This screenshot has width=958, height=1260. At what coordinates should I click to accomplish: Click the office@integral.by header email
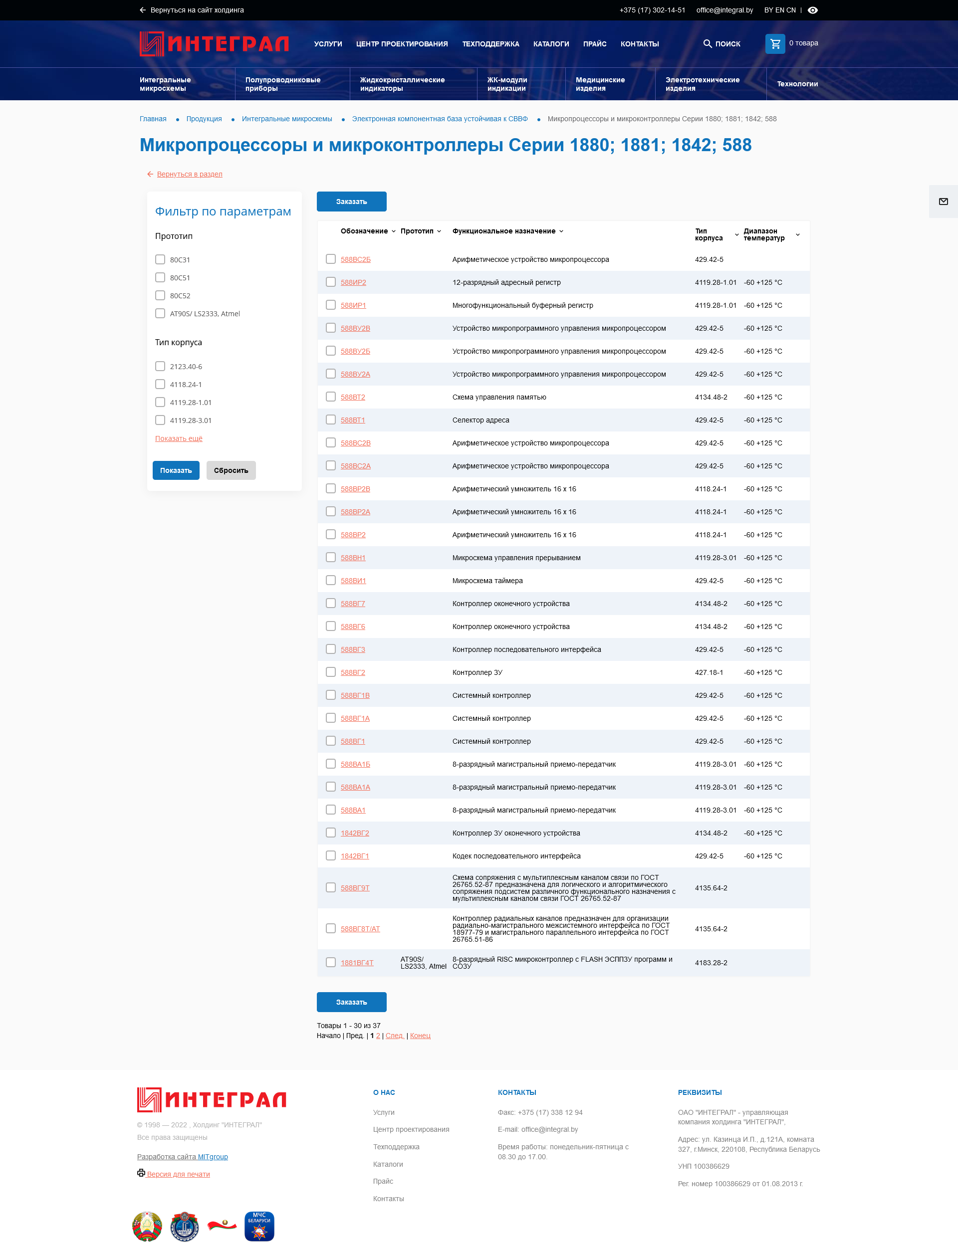pyautogui.click(x=724, y=10)
